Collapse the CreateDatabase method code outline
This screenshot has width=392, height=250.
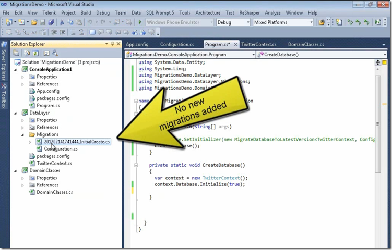click(136, 165)
